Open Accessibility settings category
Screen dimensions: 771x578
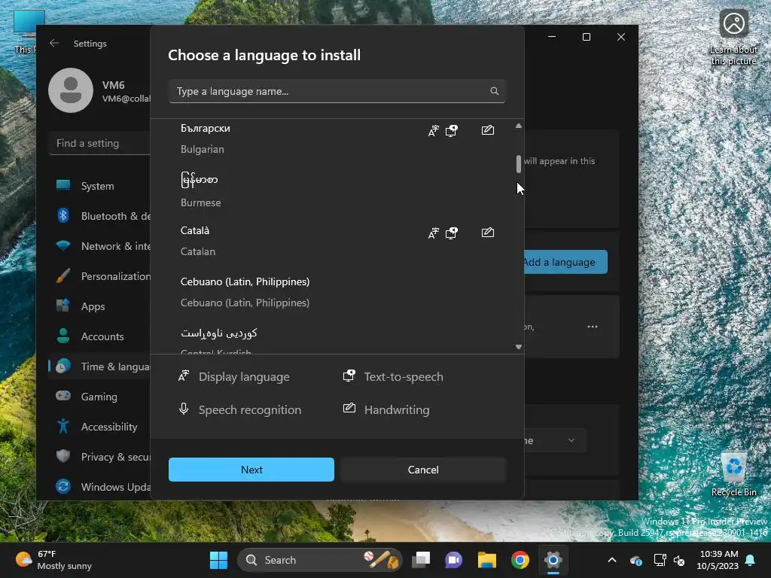(99, 427)
